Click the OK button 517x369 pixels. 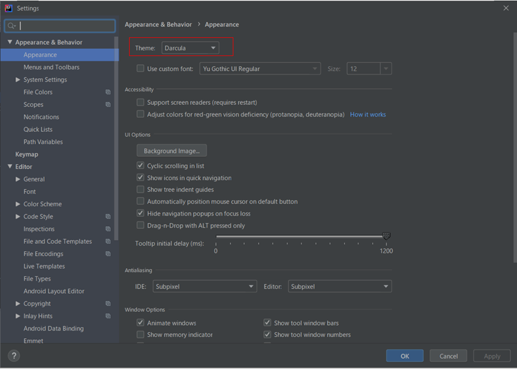(x=405, y=356)
